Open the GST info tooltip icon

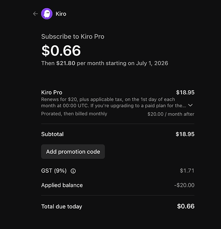pyautogui.click(x=73, y=171)
